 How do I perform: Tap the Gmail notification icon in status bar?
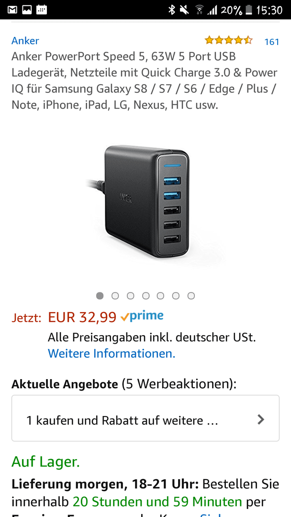(12, 10)
